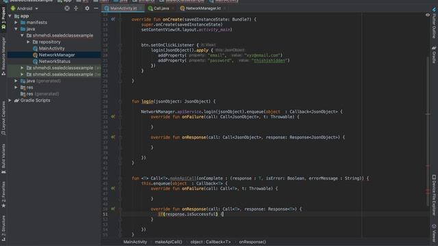Viewport: 438px width, 246px height.
Task: Click the Kotlin file icon beside MainActivity in tree
Action: (35, 49)
